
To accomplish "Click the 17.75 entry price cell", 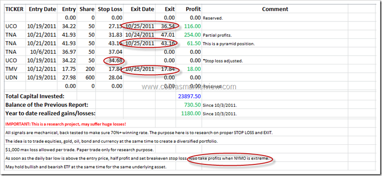I will point(69,69).
